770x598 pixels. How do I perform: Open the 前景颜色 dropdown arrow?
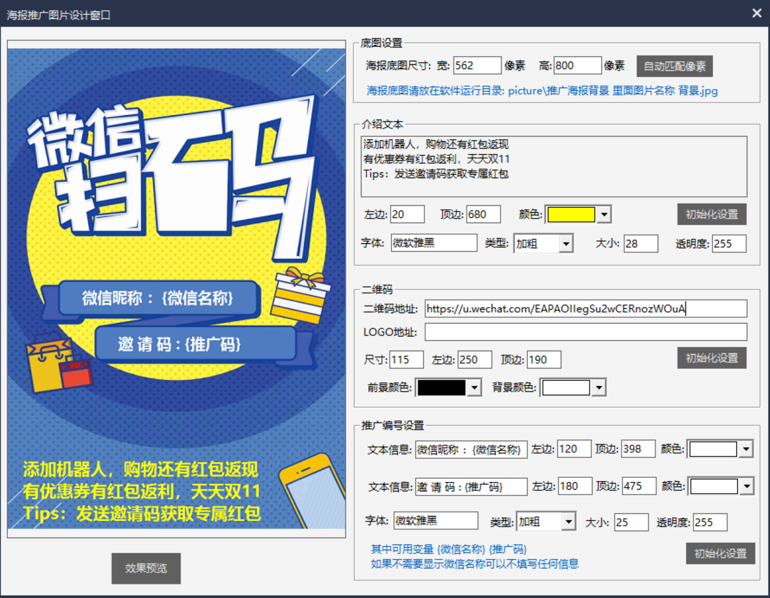[x=474, y=388]
